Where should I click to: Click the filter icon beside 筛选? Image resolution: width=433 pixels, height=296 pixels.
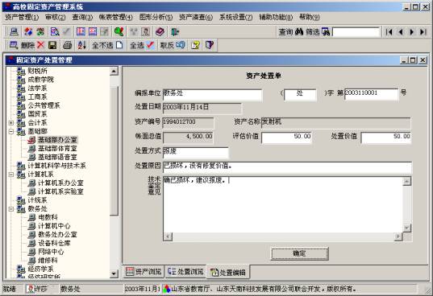[x=326, y=32]
